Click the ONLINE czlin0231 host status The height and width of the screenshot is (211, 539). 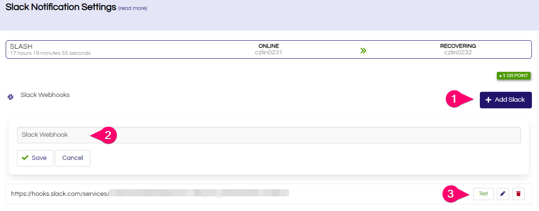[x=268, y=49]
